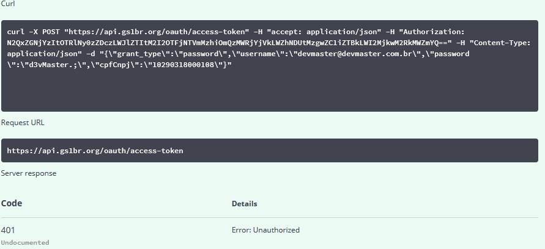Image resolution: width=545 pixels, height=249 pixels.
Task: Click the cpfCnpj number 10290318000108
Action: tap(182, 65)
